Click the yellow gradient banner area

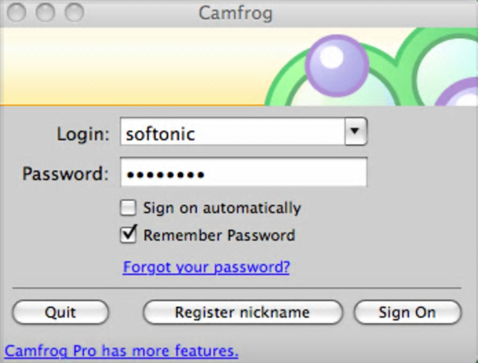(x=131, y=65)
